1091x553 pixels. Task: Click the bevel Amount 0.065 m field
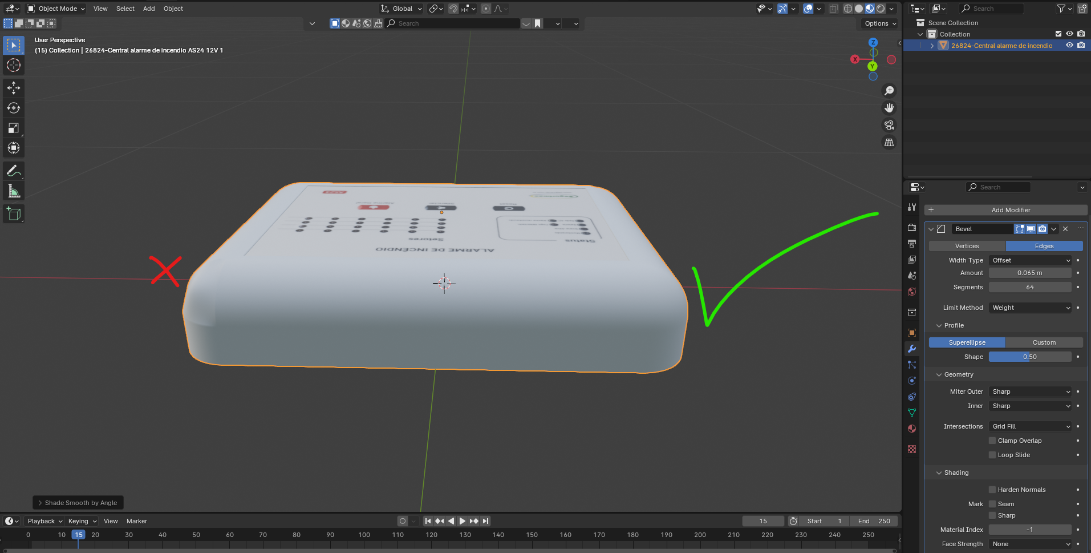tap(1030, 273)
